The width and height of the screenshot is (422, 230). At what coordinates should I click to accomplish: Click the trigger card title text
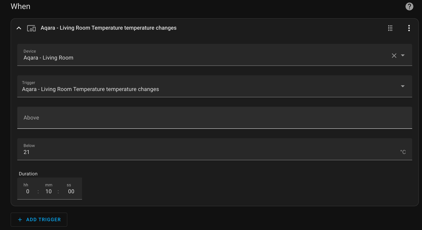[x=108, y=28]
